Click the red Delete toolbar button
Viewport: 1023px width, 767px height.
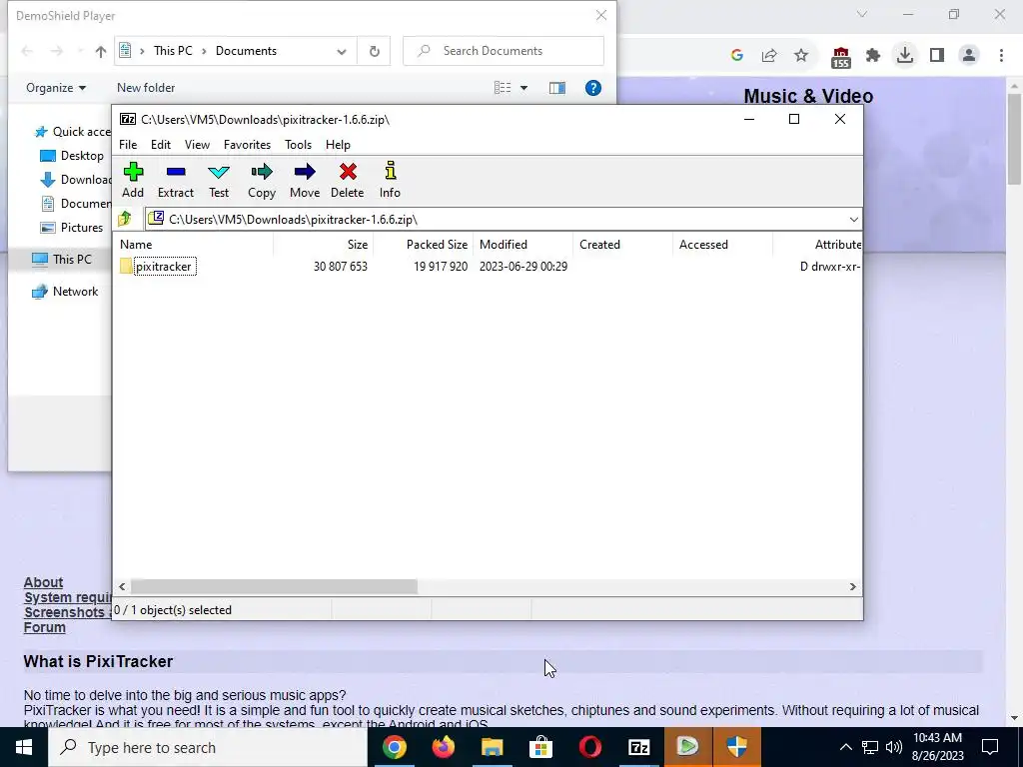click(x=347, y=180)
